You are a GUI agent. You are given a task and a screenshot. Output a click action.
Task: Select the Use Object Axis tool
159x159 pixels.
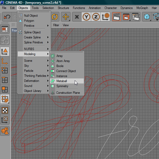tap(5, 61)
